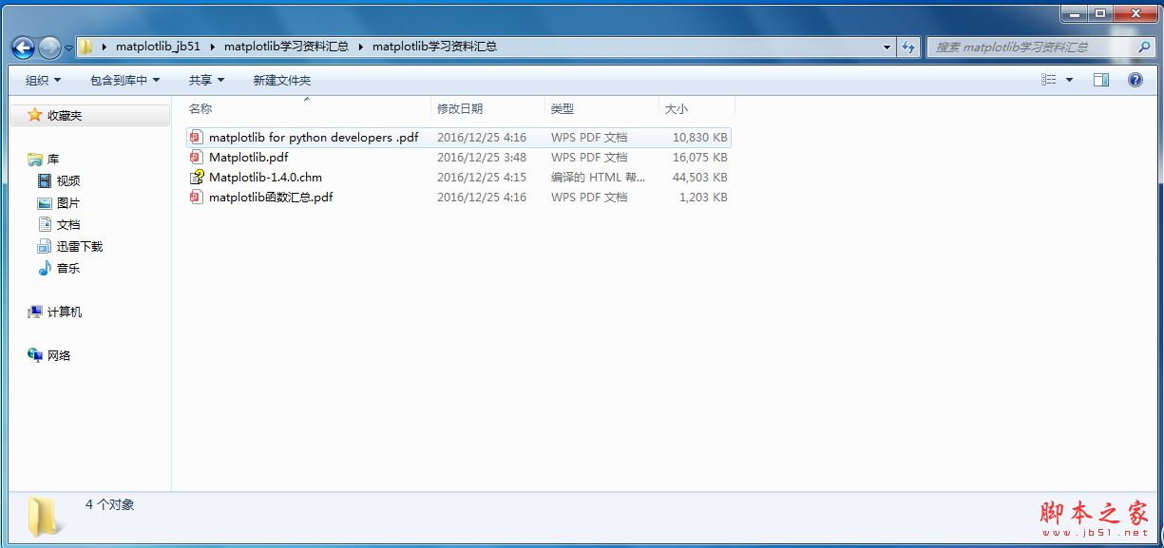Viewport: 1164px width, 548px height.
Task: Select middle matplotlib学习资料汇总 breadcrumb before last arrow
Action: pyautogui.click(x=286, y=47)
